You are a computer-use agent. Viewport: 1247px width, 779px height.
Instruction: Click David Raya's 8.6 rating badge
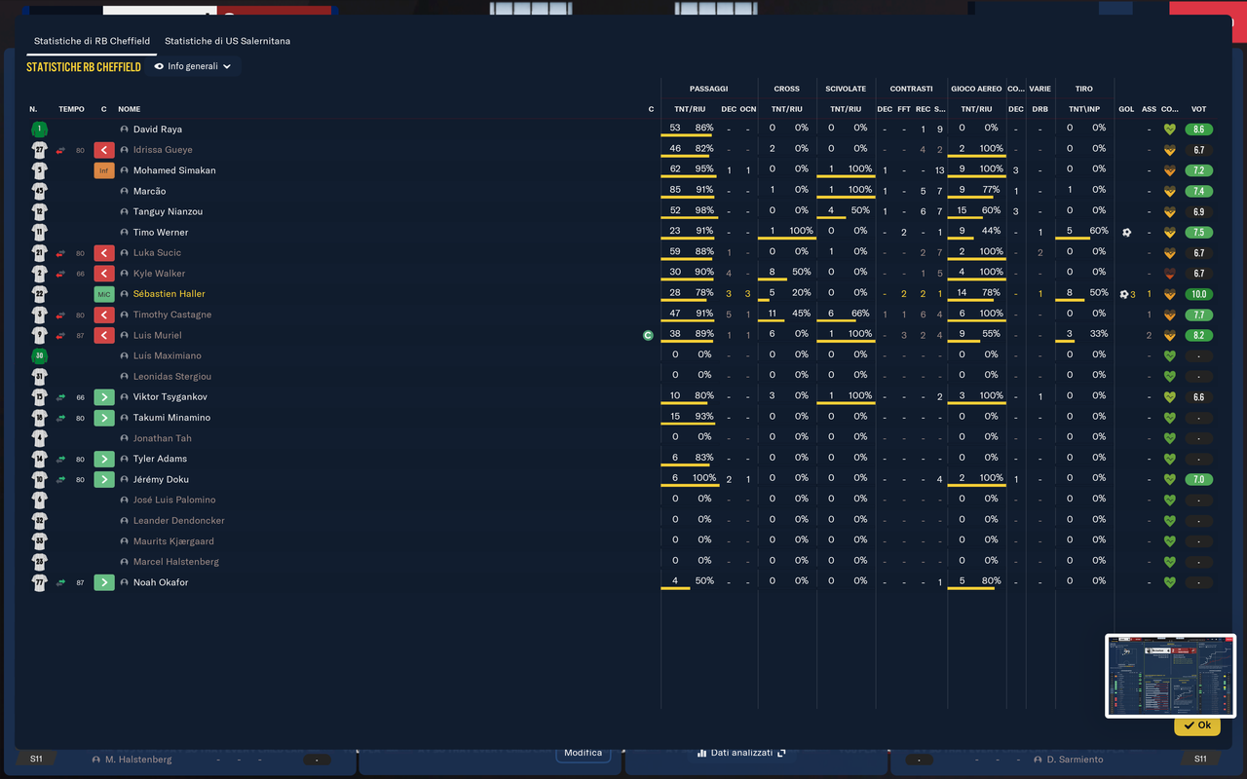(x=1198, y=130)
